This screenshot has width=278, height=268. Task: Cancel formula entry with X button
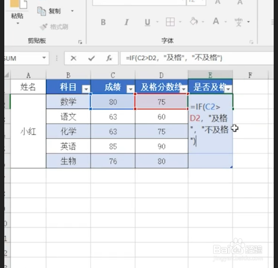click(x=73, y=58)
